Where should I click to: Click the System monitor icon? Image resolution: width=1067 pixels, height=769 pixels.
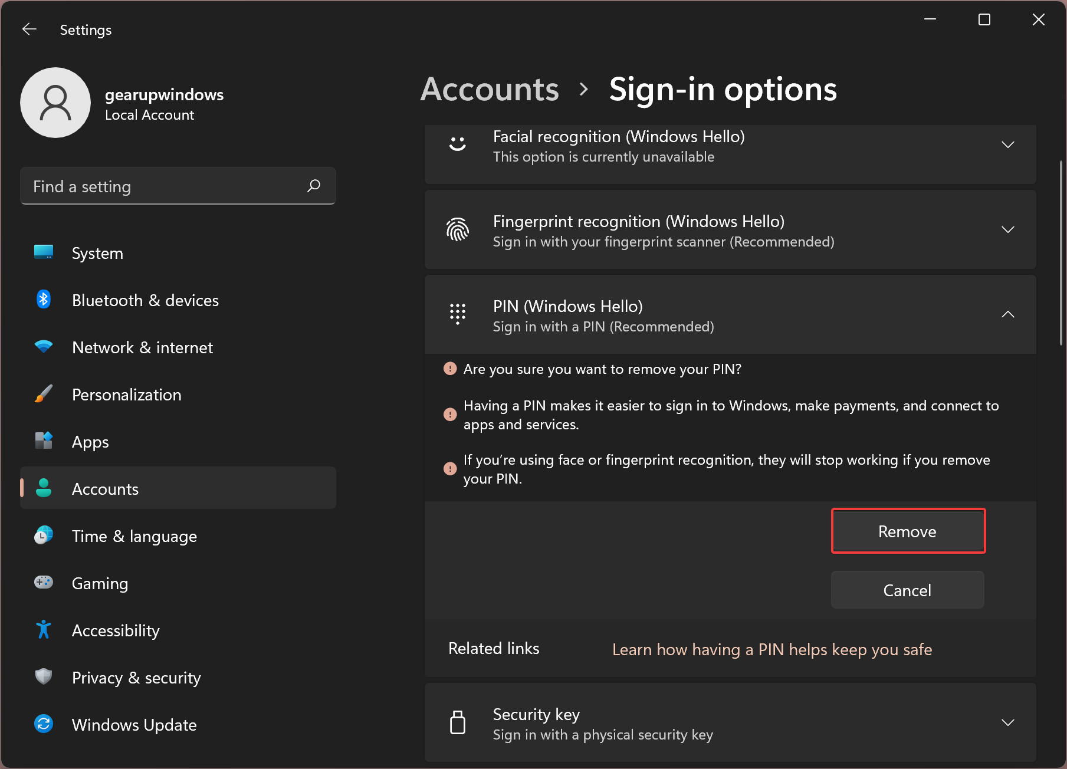point(44,252)
